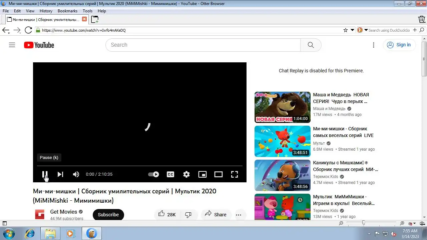Subscribe to Get Movies channel
427x240 pixels.
click(108, 215)
